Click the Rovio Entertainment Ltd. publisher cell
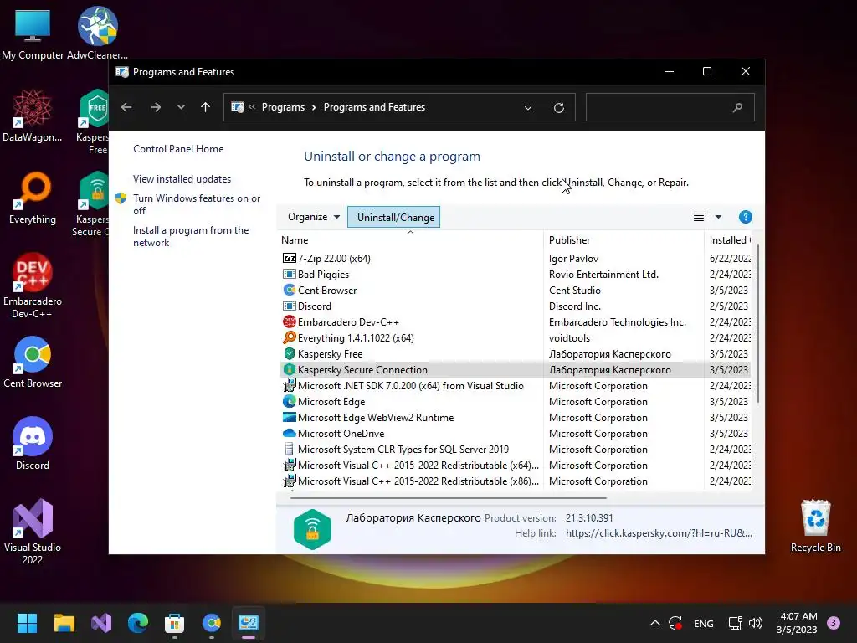 [603, 274]
